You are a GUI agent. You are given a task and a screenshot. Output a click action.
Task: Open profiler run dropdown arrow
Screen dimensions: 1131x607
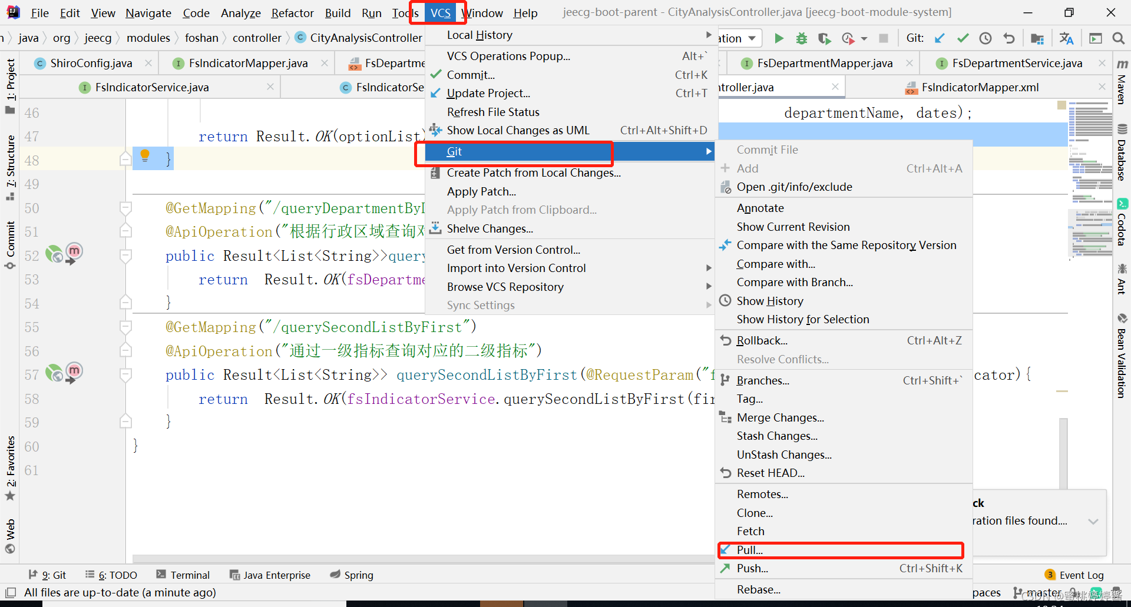coord(864,39)
